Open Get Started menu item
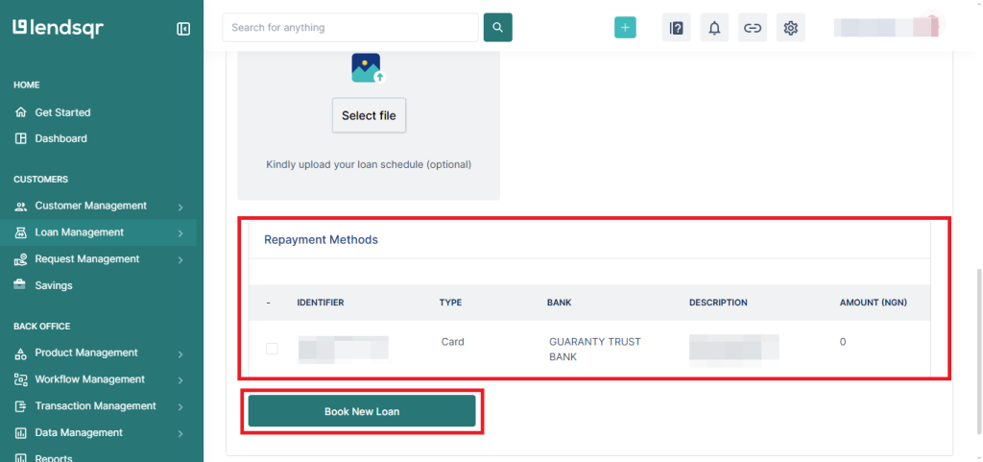983x462 pixels. 62,112
